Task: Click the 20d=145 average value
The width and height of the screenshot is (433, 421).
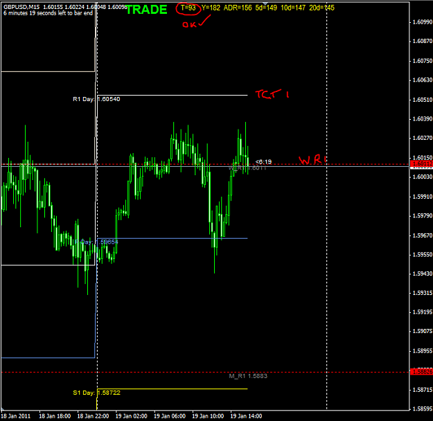Action: pyautogui.click(x=321, y=8)
